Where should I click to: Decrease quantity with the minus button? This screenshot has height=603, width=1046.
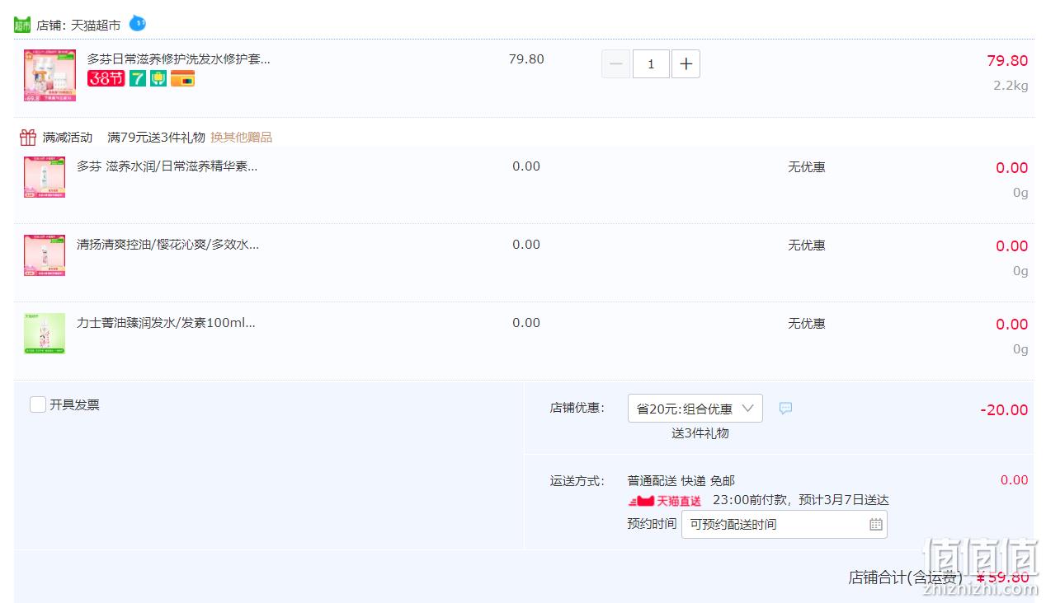click(615, 64)
